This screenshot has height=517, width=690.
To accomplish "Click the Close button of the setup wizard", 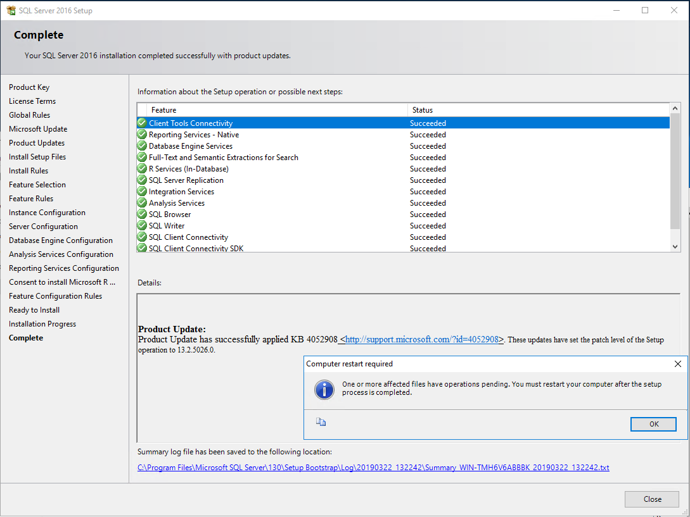I will click(x=652, y=499).
